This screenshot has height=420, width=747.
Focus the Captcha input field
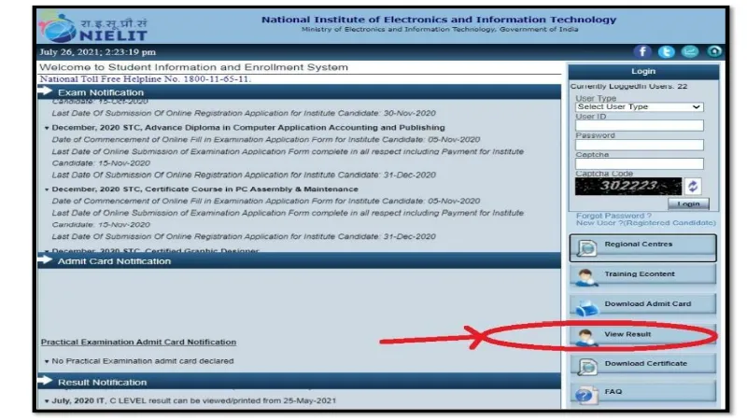pos(639,164)
